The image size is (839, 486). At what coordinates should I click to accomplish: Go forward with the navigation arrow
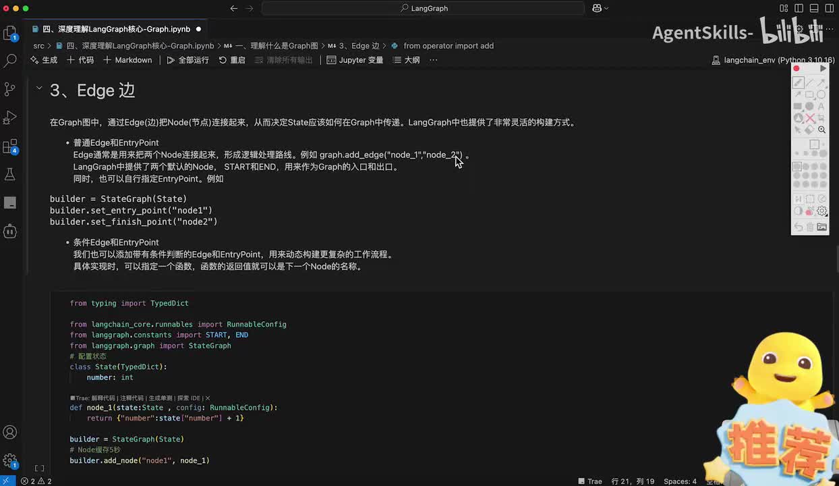point(250,8)
